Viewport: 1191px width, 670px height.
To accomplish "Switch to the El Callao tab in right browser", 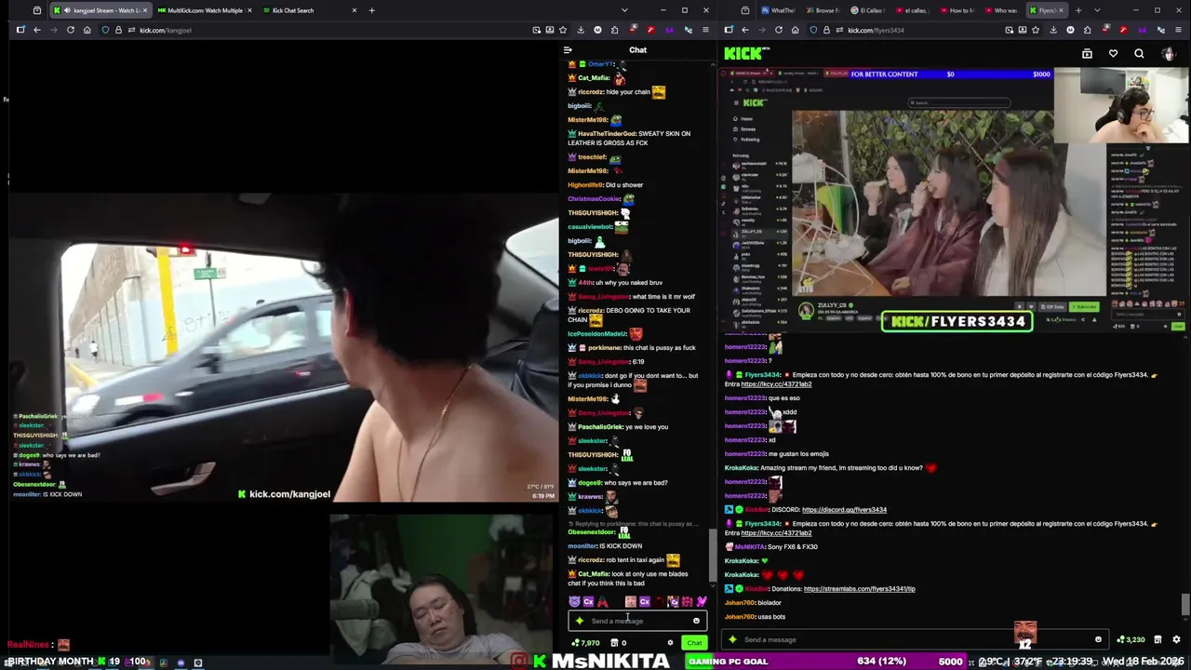I will tap(870, 10).
